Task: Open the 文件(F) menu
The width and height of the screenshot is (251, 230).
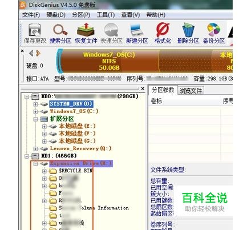Action: (x=31, y=15)
